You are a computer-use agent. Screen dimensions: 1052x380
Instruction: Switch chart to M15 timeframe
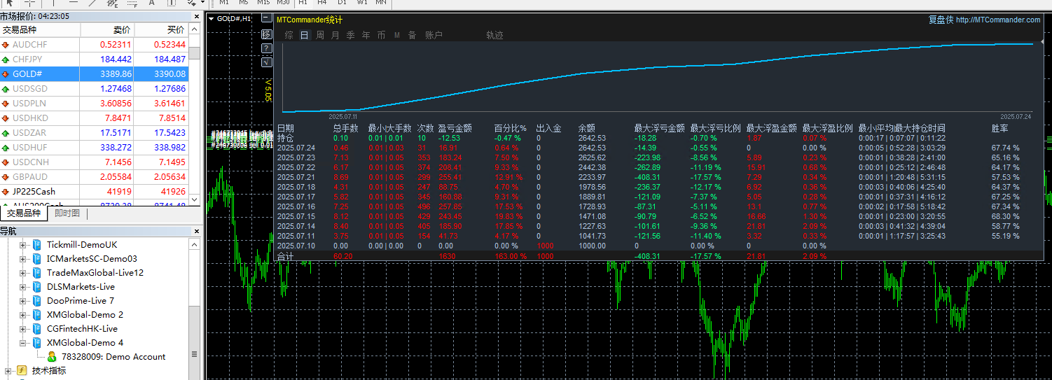(263, 3)
